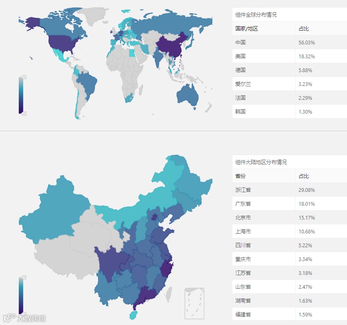Click the 18.01% value
This screenshot has width=347, height=325.
coord(307,204)
